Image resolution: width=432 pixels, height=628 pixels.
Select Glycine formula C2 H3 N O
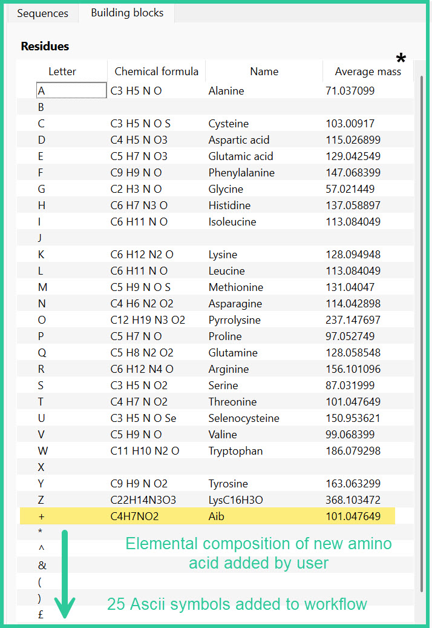136,189
